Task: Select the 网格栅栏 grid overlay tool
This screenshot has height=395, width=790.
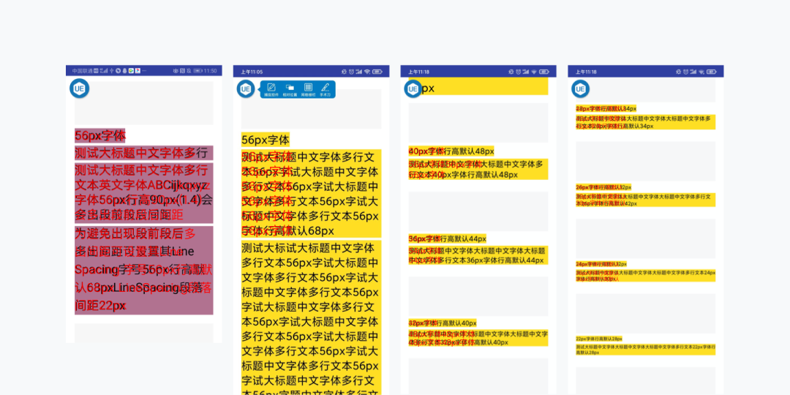Action: (309, 90)
